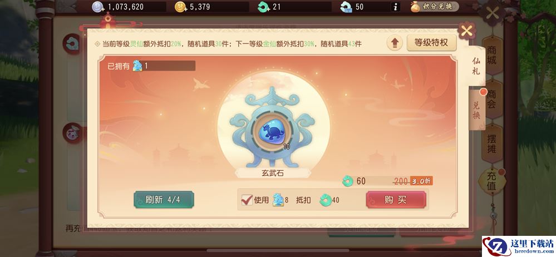Image resolution: width=556 pixels, height=257 pixels.
Task: Click the red 购买 buy button
Action: [396, 200]
